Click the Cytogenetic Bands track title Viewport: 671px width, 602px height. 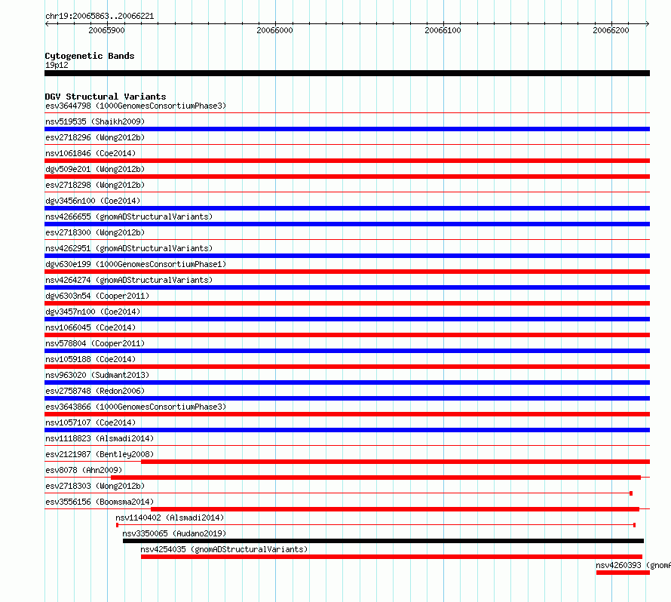90,56
